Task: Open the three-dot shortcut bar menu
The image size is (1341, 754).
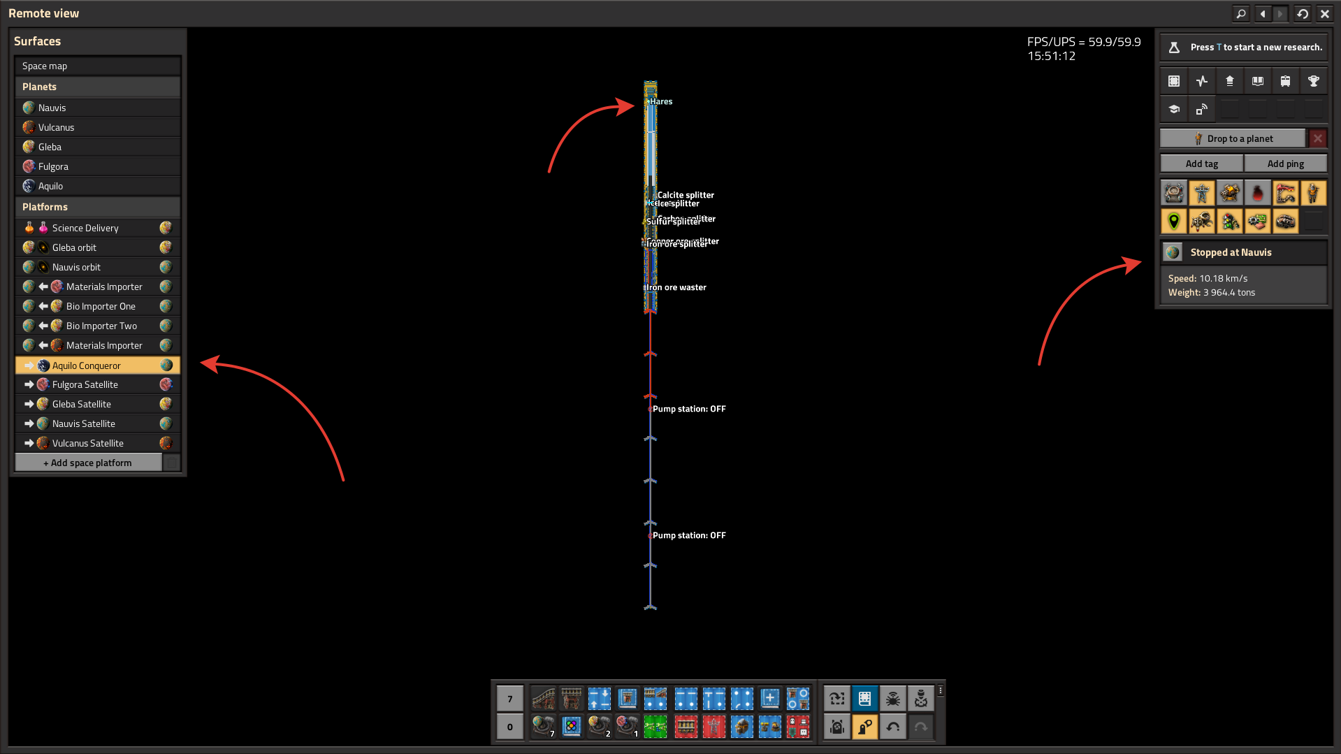Action: pos(941,690)
